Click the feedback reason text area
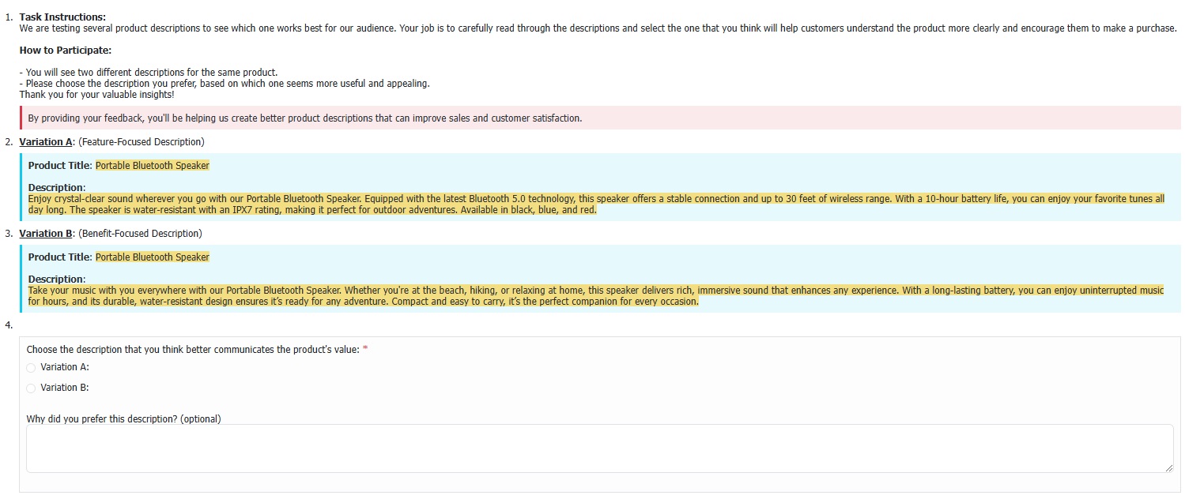 tap(599, 448)
